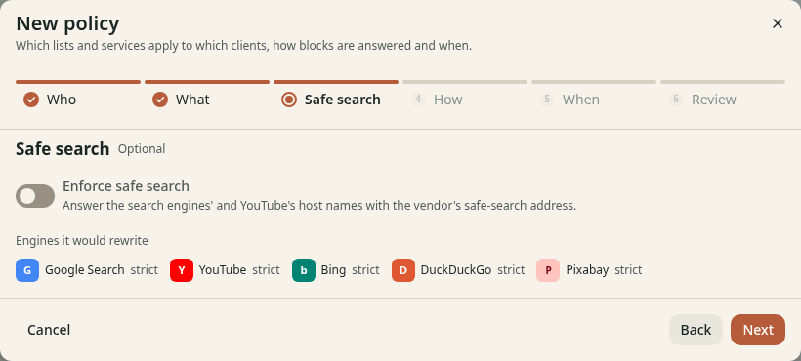Click 'strict' next to Bing
The width and height of the screenshot is (801, 361).
pyautogui.click(x=365, y=270)
